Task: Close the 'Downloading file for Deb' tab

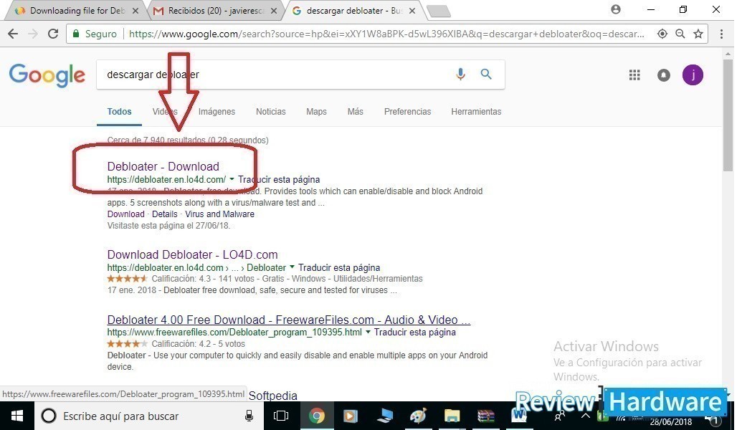Action: pyautogui.click(x=135, y=11)
